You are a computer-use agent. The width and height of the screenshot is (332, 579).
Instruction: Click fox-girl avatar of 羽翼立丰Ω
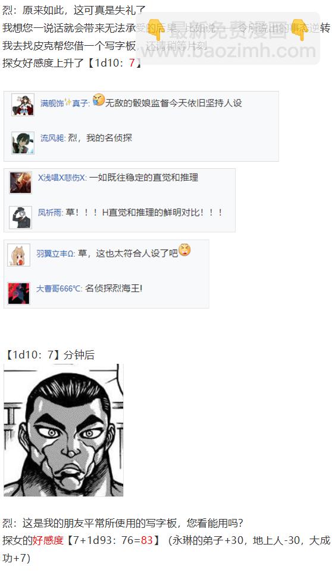tap(18, 255)
